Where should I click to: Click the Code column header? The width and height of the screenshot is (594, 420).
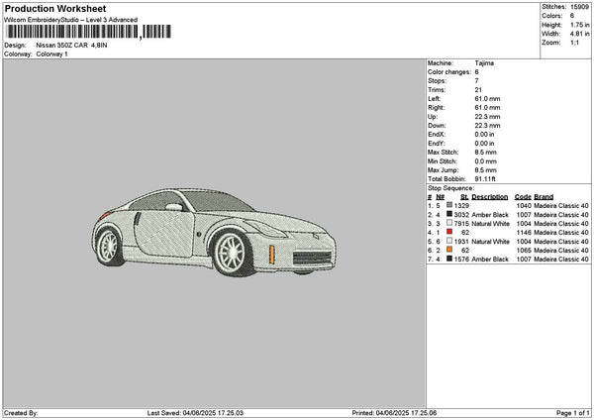(523, 197)
